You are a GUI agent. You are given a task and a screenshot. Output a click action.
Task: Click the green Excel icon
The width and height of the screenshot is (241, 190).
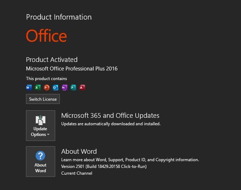pyautogui.click(x=38, y=88)
